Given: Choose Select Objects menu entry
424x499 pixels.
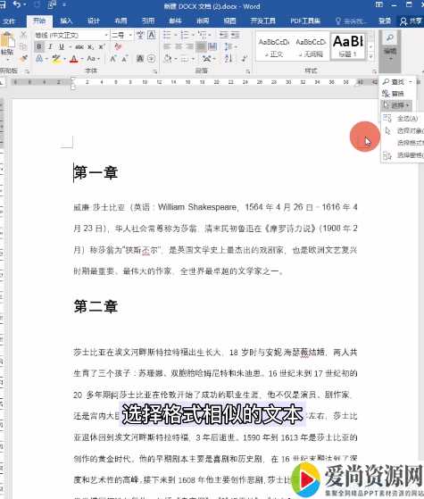Looking at the screenshot, I should (403, 131).
